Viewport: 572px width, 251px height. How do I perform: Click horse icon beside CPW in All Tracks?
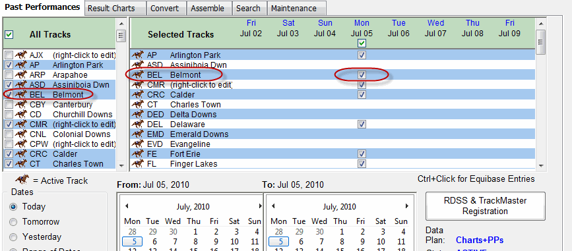click(21, 144)
